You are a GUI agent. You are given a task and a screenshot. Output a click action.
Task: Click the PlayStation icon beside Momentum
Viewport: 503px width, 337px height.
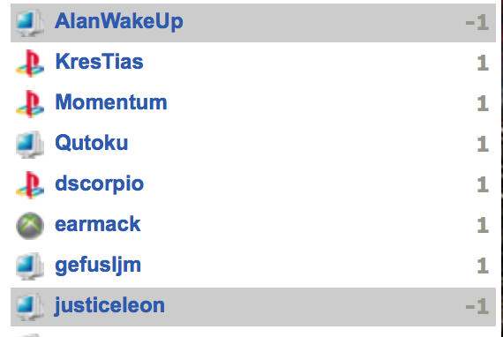(x=30, y=104)
